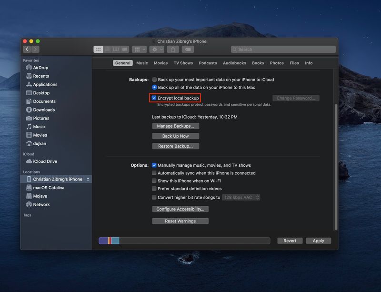Switch to icon view in toolbar

[98, 50]
